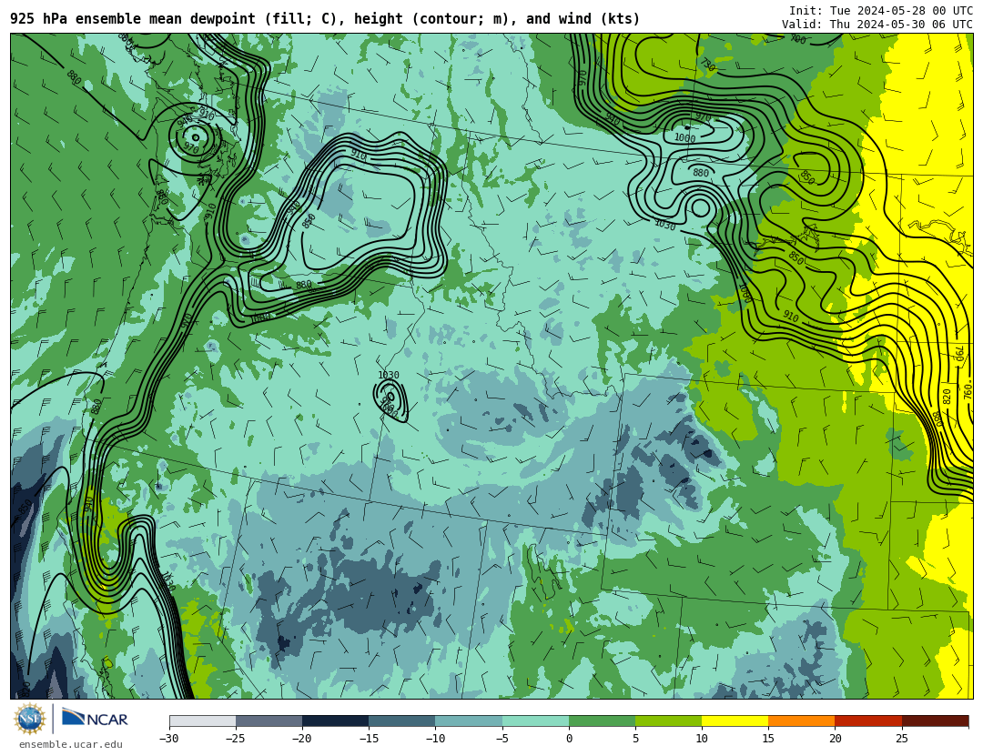The width and height of the screenshot is (983, 756).
Task: Click the 10 colorbar tick label
Action: [x=702, y=739]
